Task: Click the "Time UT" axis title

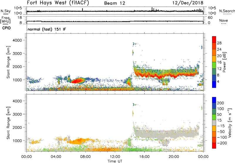Action: [x=115, y=161]
